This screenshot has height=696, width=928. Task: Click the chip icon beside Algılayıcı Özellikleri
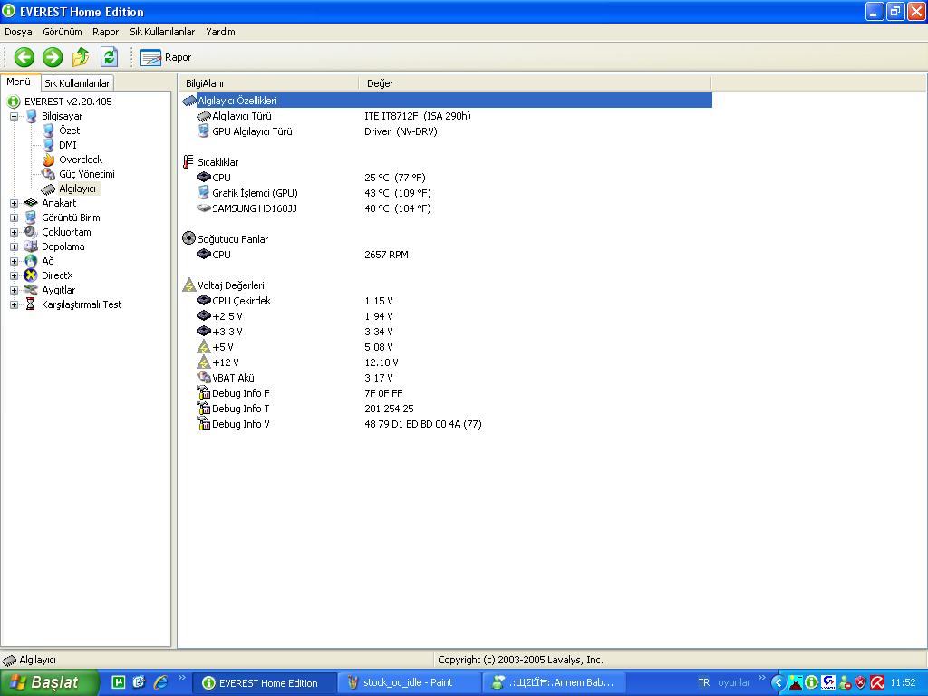coord(189,101)
